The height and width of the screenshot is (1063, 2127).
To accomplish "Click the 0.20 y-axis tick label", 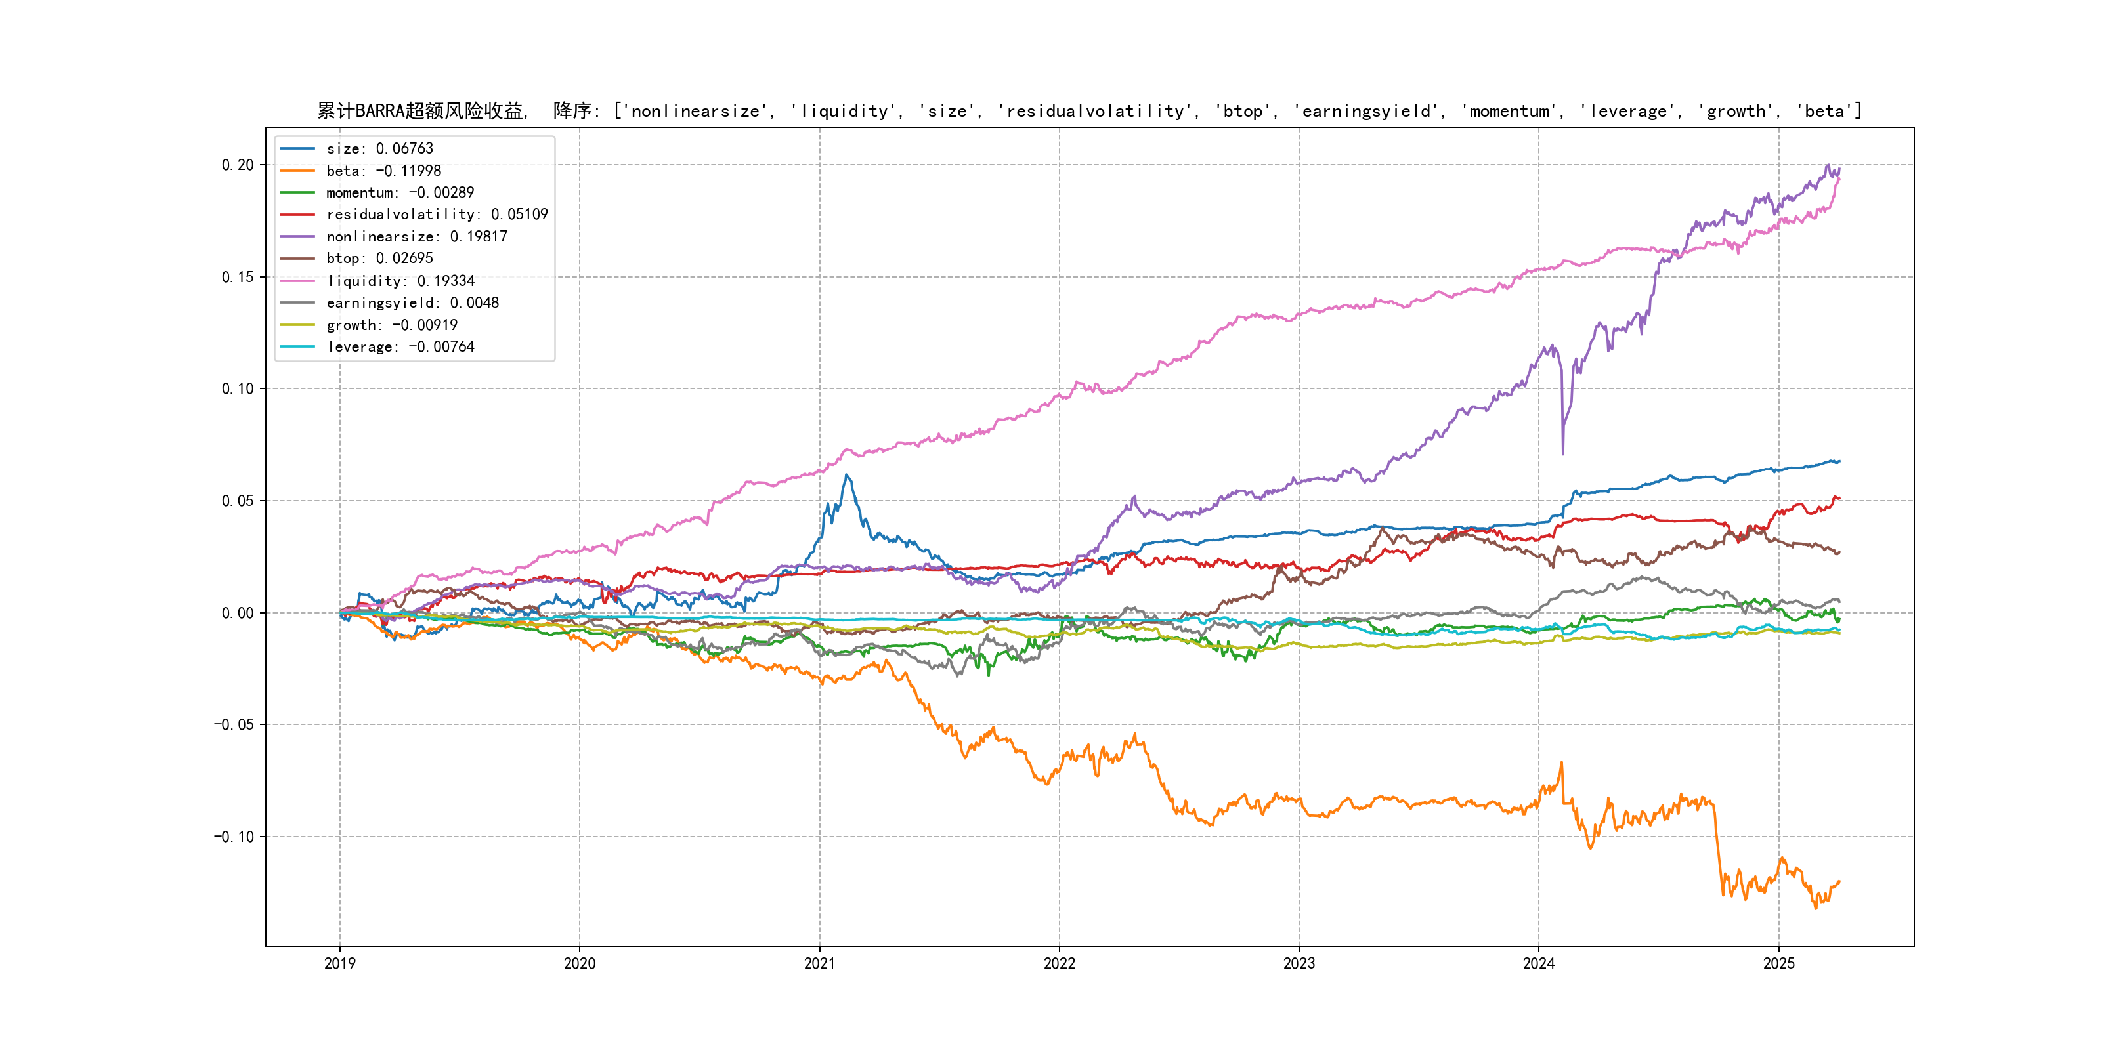I will [238, 165].
